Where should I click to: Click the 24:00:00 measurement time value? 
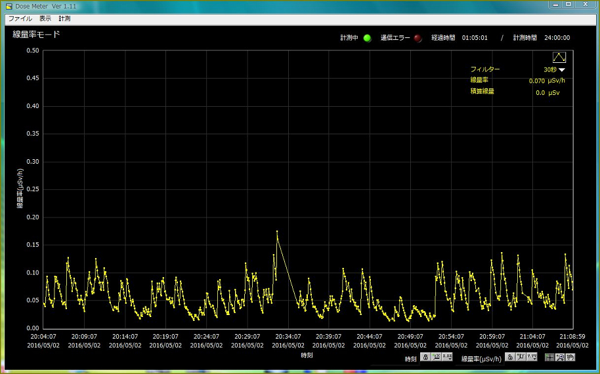[x=557, y=38]
